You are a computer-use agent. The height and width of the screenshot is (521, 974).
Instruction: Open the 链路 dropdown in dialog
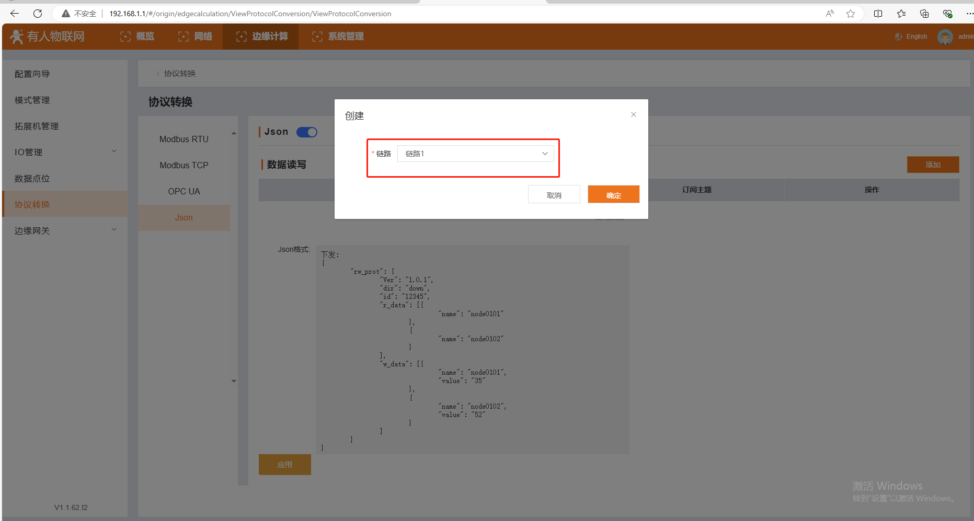tap(476, 154)
